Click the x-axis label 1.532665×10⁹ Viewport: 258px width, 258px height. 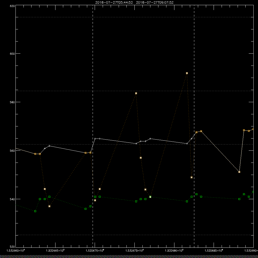55,251
